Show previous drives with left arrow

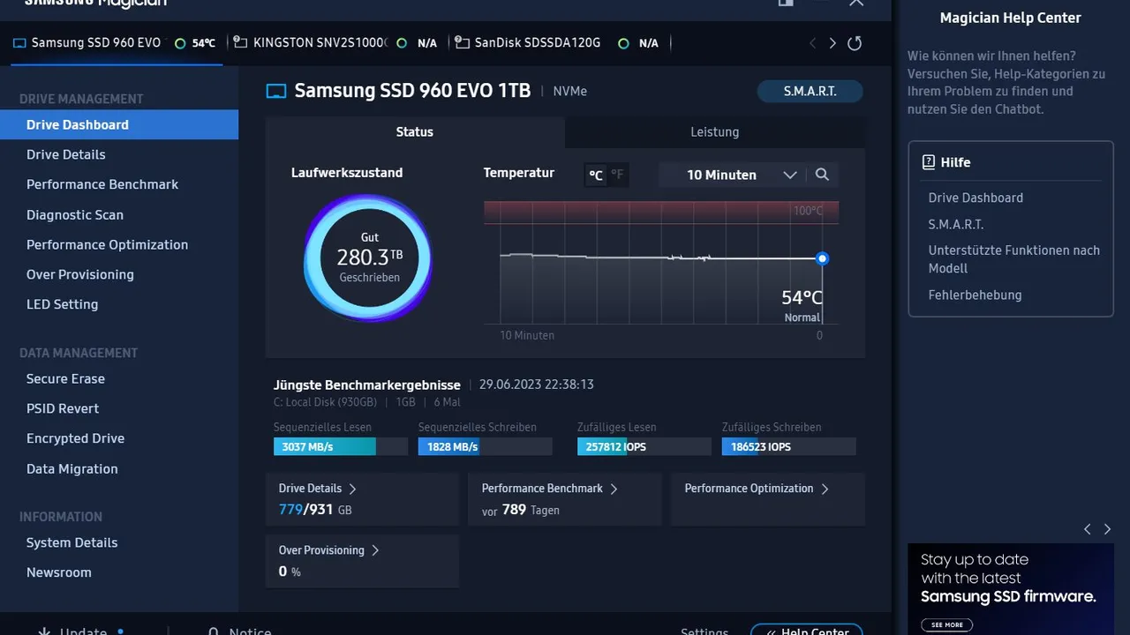tap(813, 43)
